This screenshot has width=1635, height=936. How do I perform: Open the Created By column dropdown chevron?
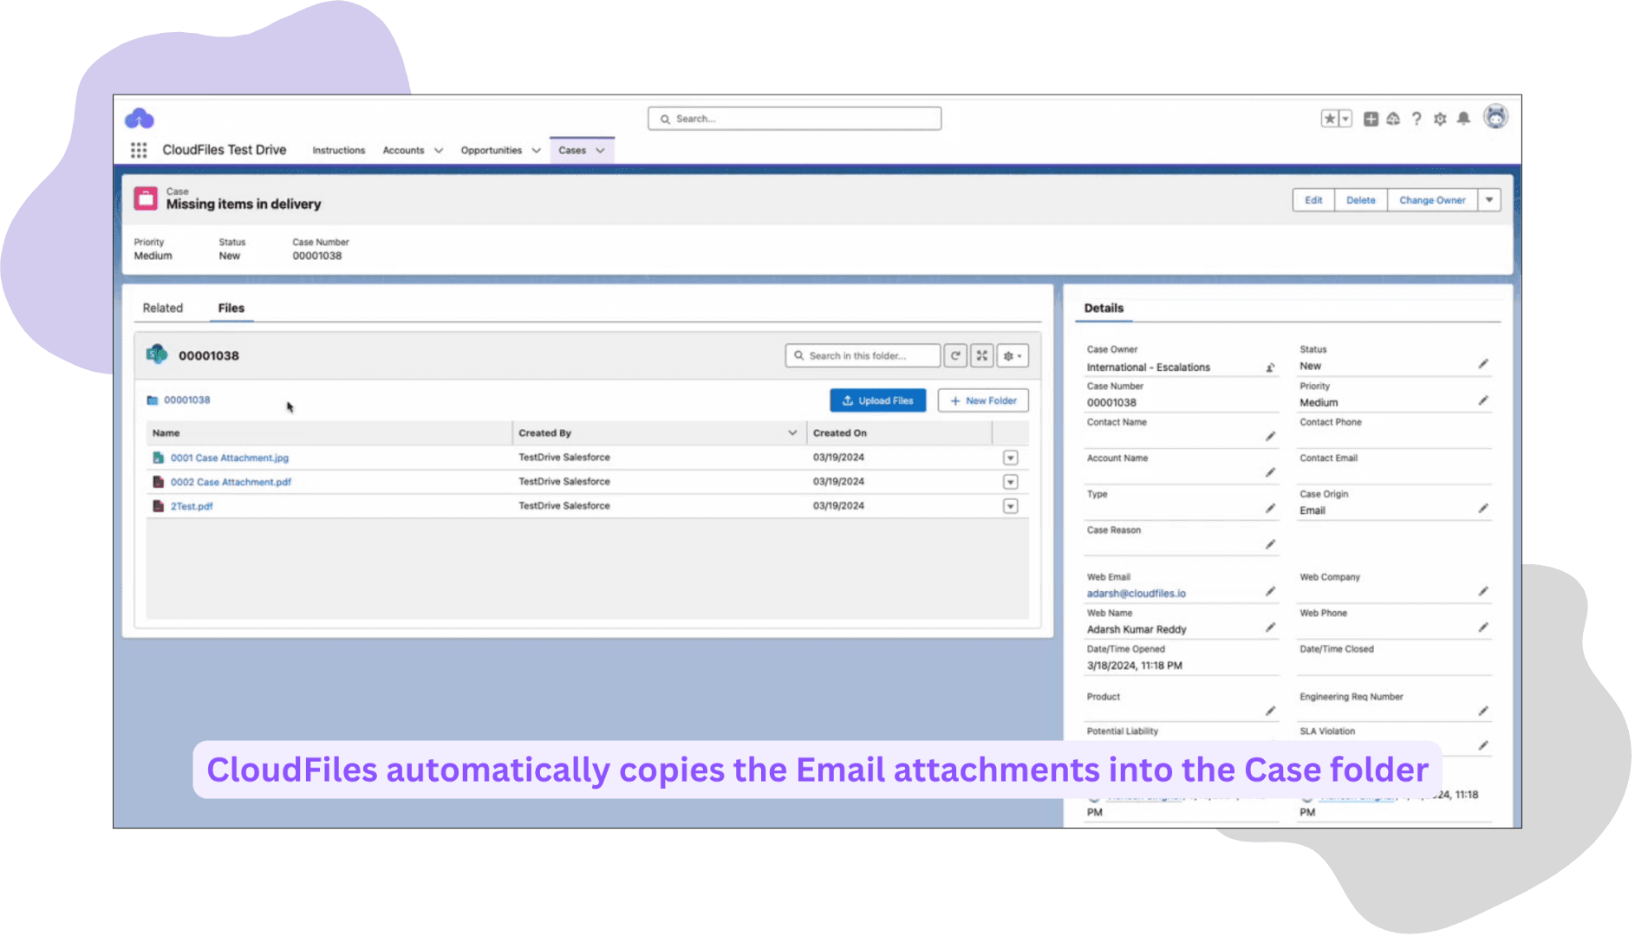click(x=792, y=432)
